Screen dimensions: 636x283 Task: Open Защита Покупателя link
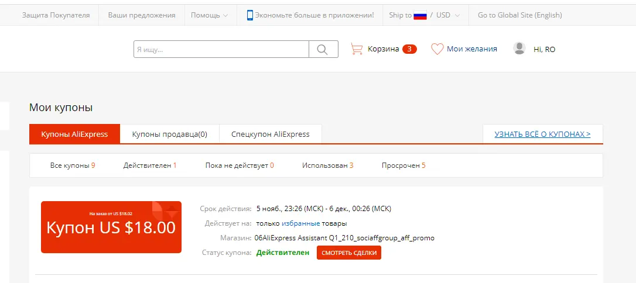(56, 15)
